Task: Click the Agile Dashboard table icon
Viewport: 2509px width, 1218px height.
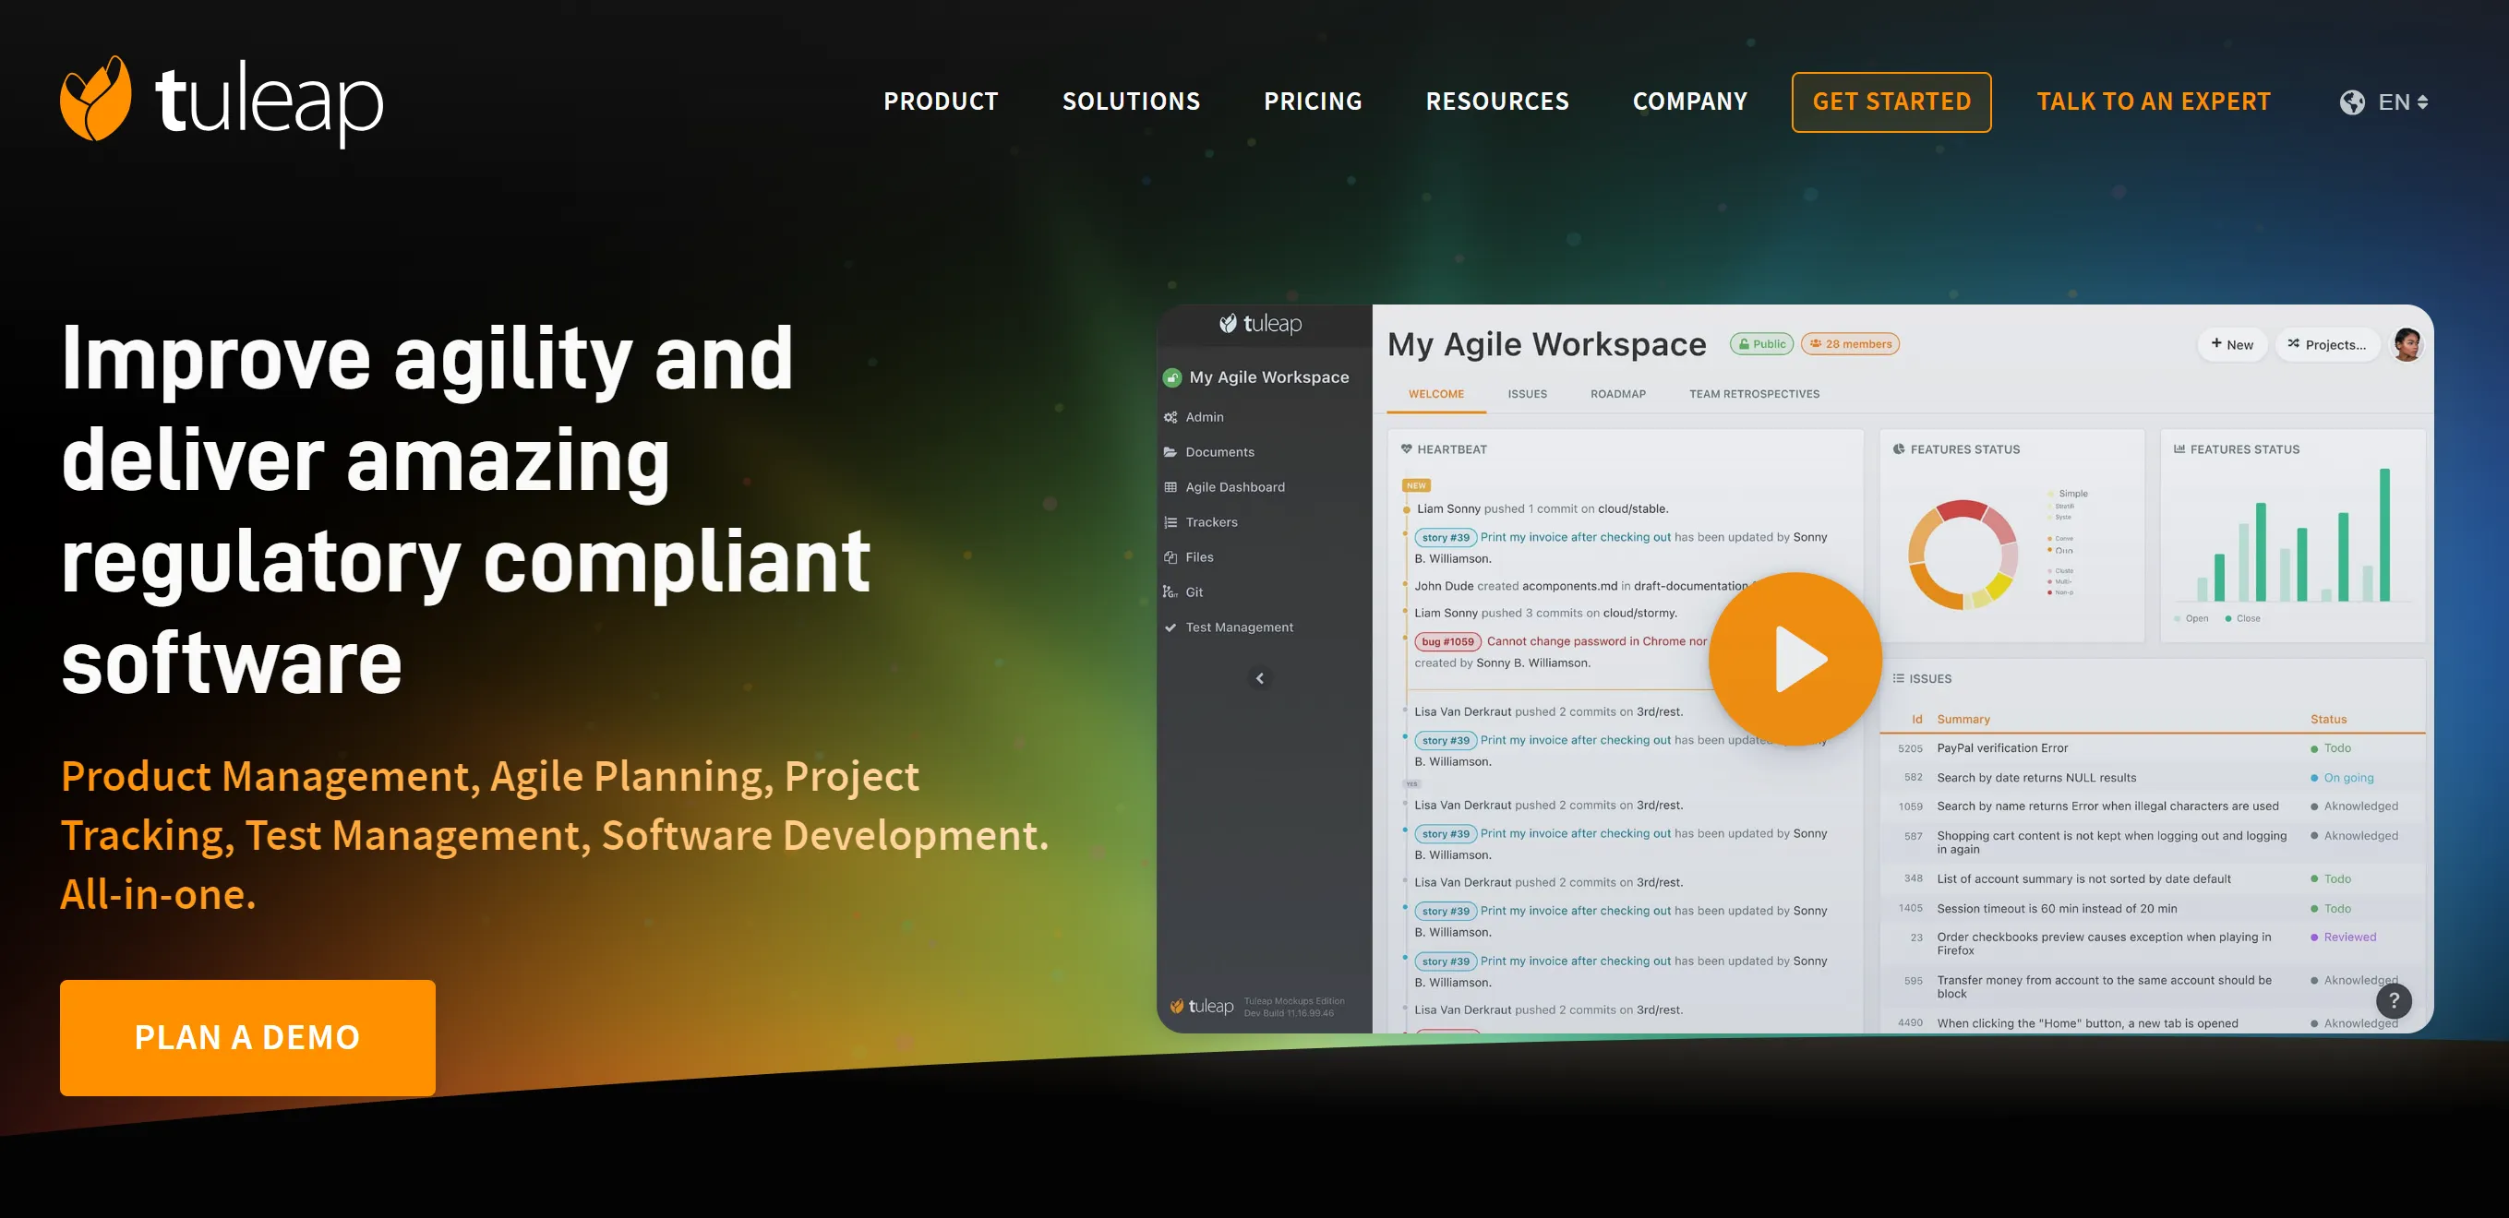Action: click(1170, 487)
